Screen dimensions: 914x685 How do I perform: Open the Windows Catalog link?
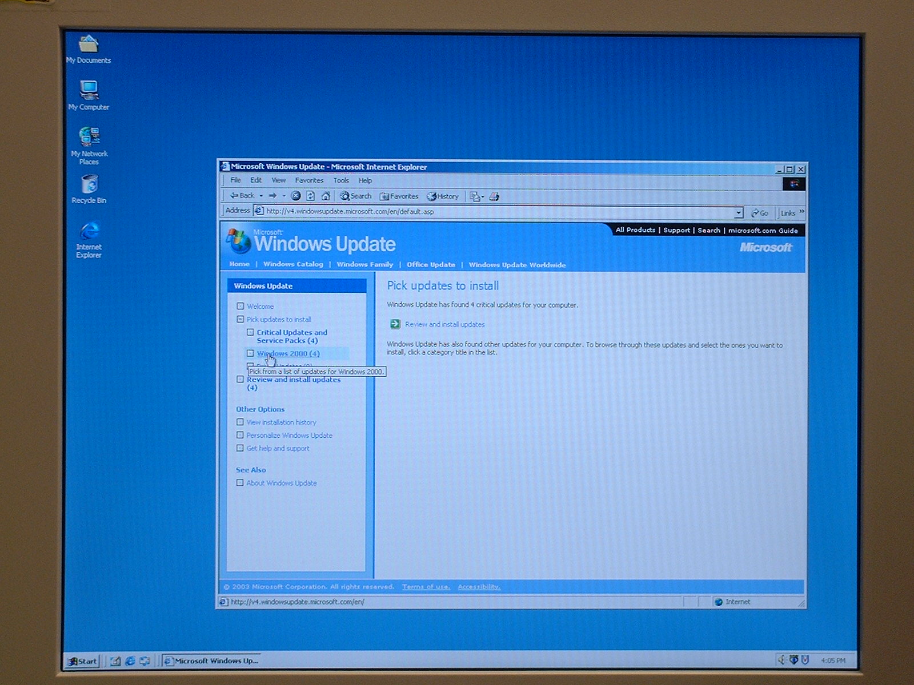click(293, 264)
